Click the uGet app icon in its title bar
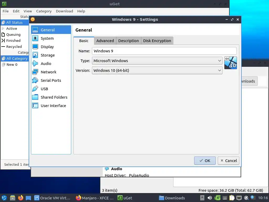 (x=4, y=4)
